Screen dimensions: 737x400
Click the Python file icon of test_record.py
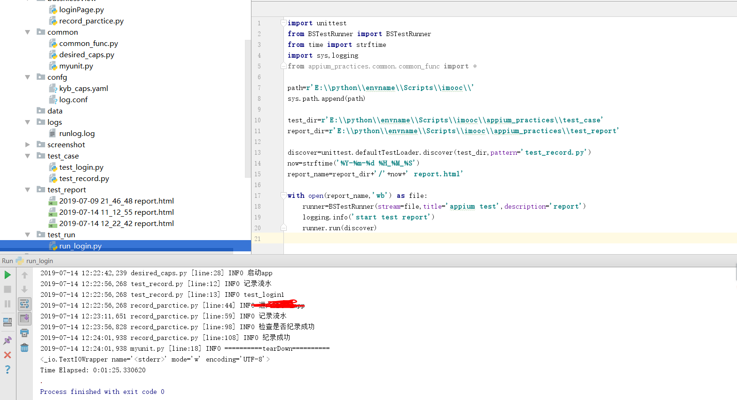(53, 179)
